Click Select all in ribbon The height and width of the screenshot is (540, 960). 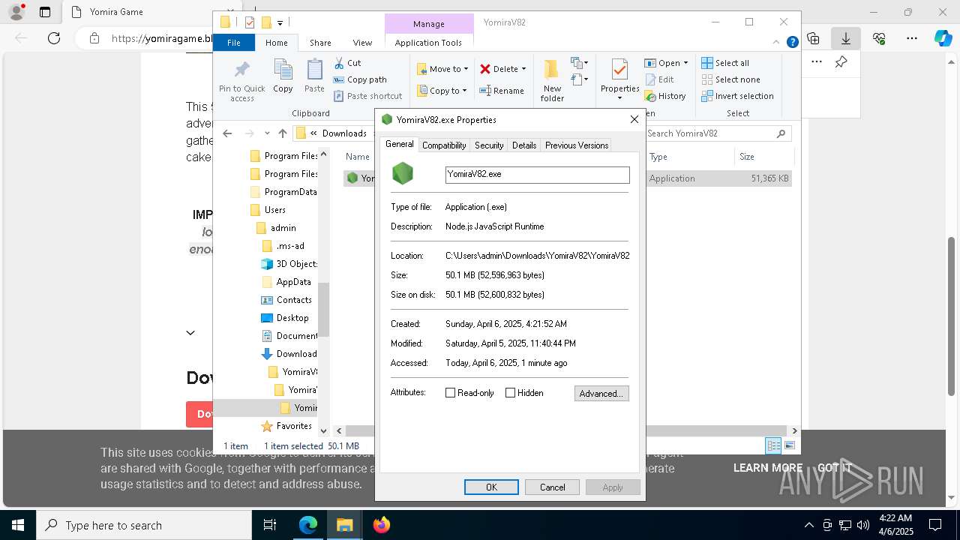(x=725, y=63)
